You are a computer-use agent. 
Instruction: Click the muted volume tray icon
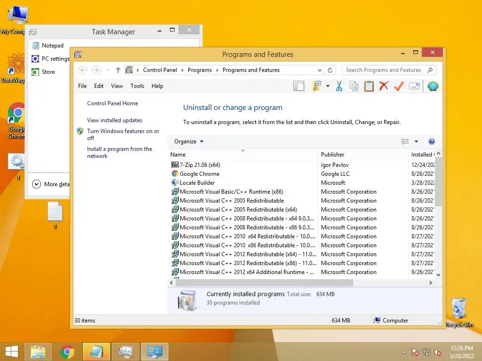point(438,352)
